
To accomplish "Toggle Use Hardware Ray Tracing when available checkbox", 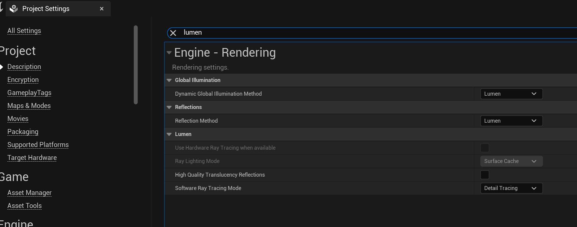I will coord(485,148).
